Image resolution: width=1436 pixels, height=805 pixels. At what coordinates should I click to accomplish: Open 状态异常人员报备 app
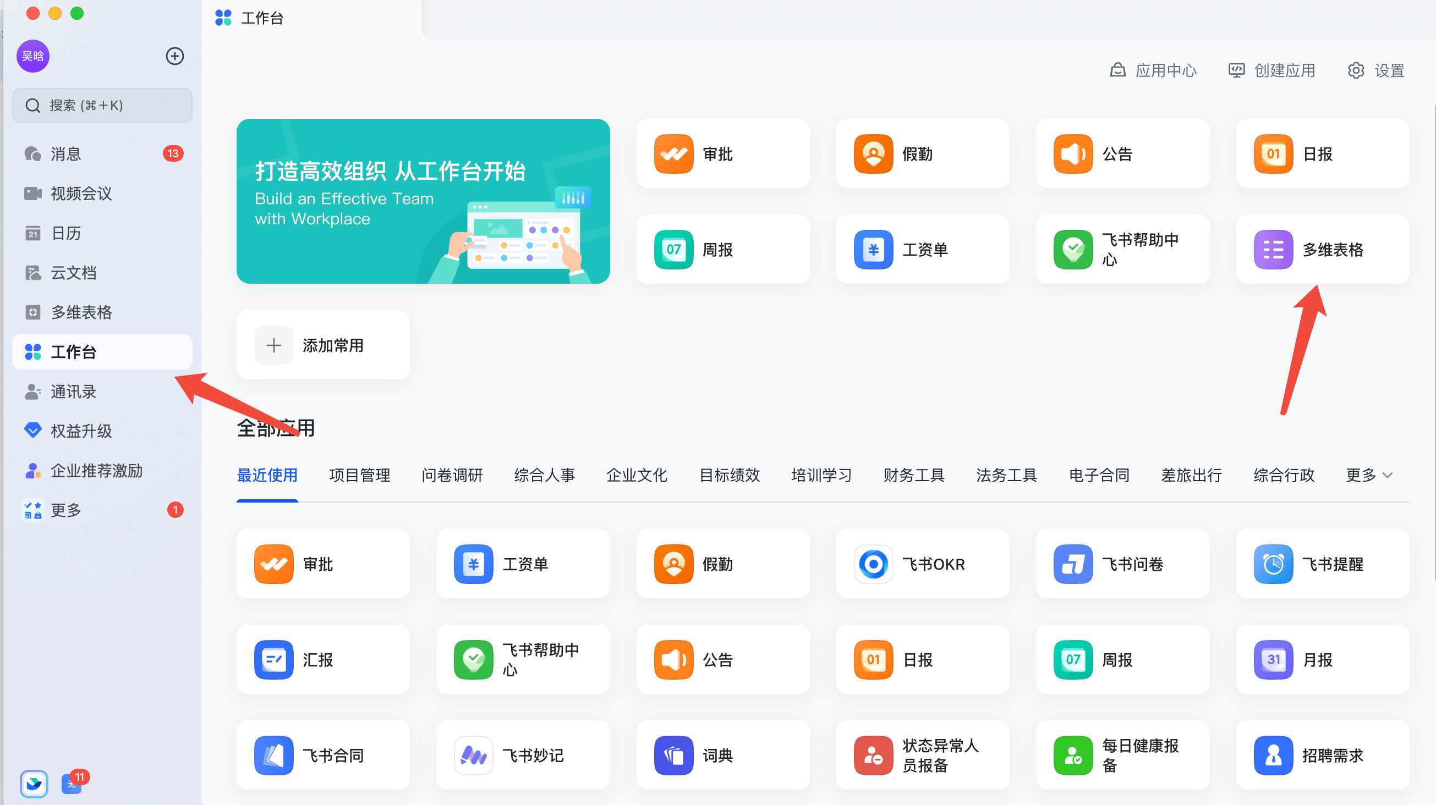923,756
